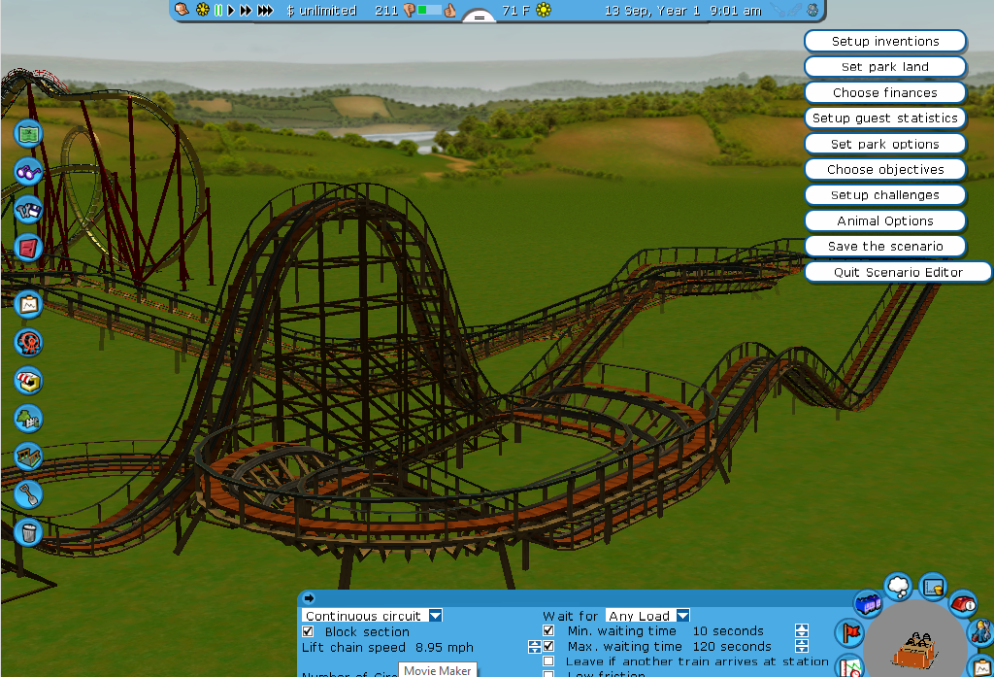Viewport: 994px width, 677px height.
Task: Click the trash can delete icon
Action: pos(28,532)
